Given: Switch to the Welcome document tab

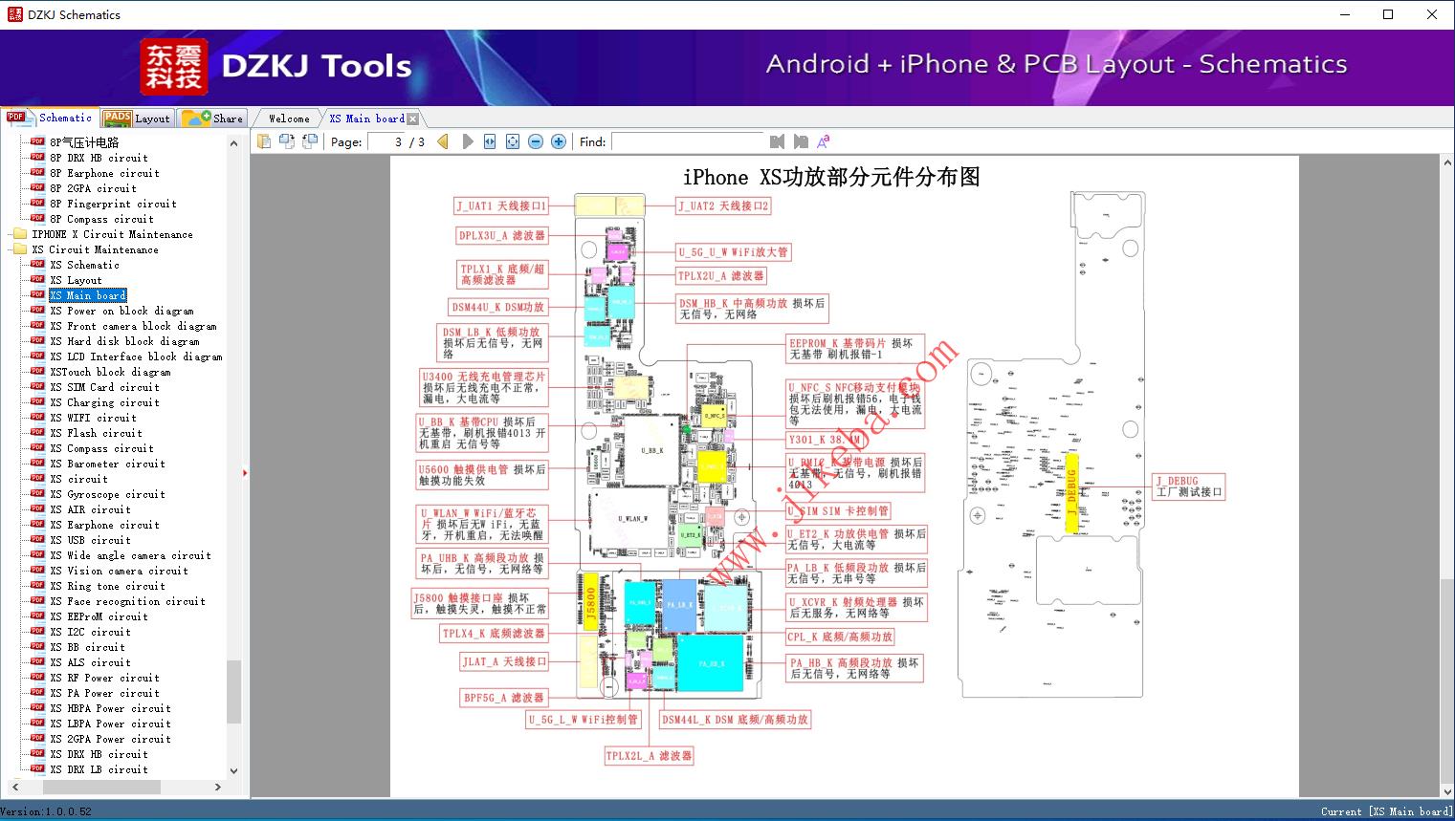Looking at the screenshot, I should click(289, 119).
